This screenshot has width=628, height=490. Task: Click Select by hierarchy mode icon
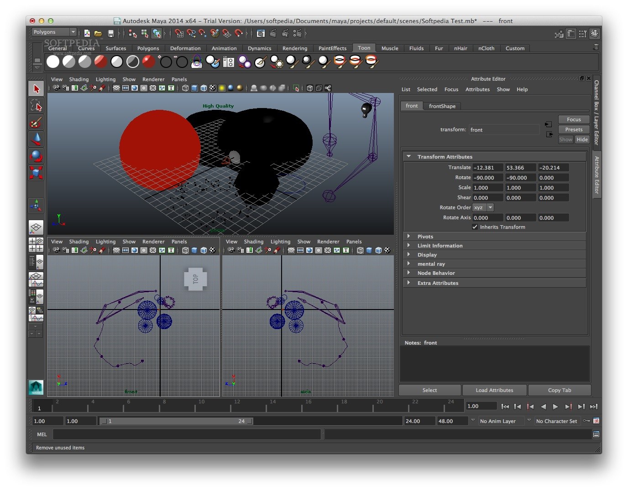pos(132,33)
